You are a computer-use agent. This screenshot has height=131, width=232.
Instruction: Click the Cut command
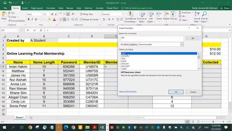[x=11, y=13]
